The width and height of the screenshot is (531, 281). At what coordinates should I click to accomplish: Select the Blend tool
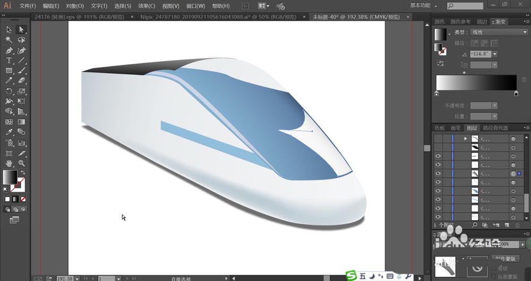click(x=21, y=132)
